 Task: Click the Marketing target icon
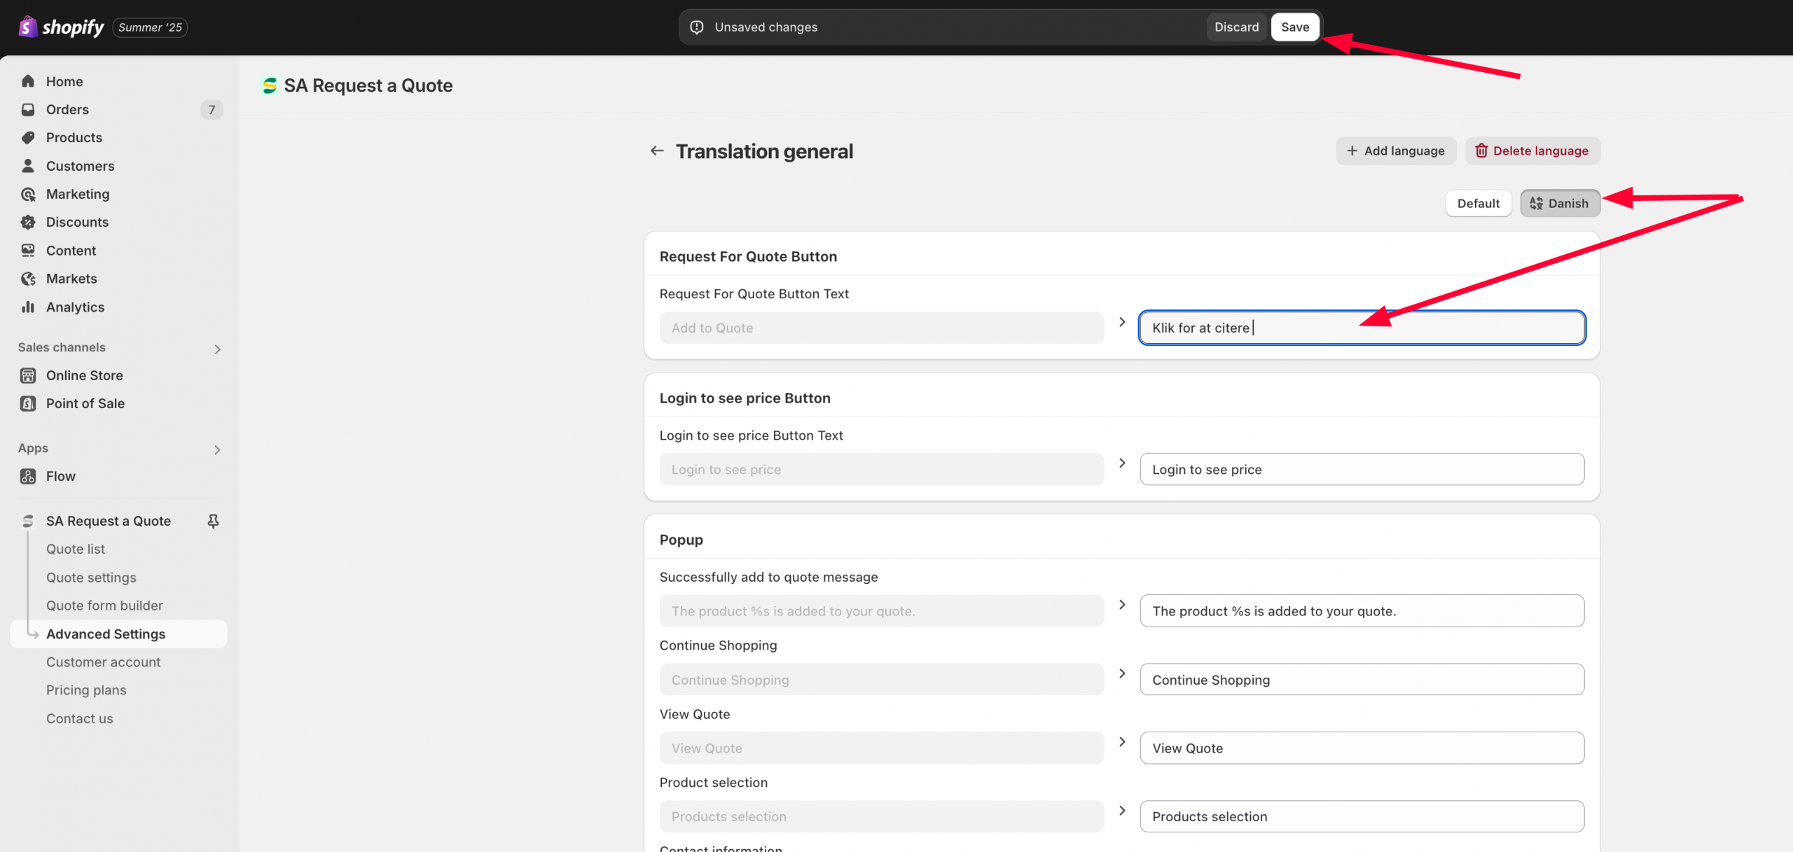28,194
